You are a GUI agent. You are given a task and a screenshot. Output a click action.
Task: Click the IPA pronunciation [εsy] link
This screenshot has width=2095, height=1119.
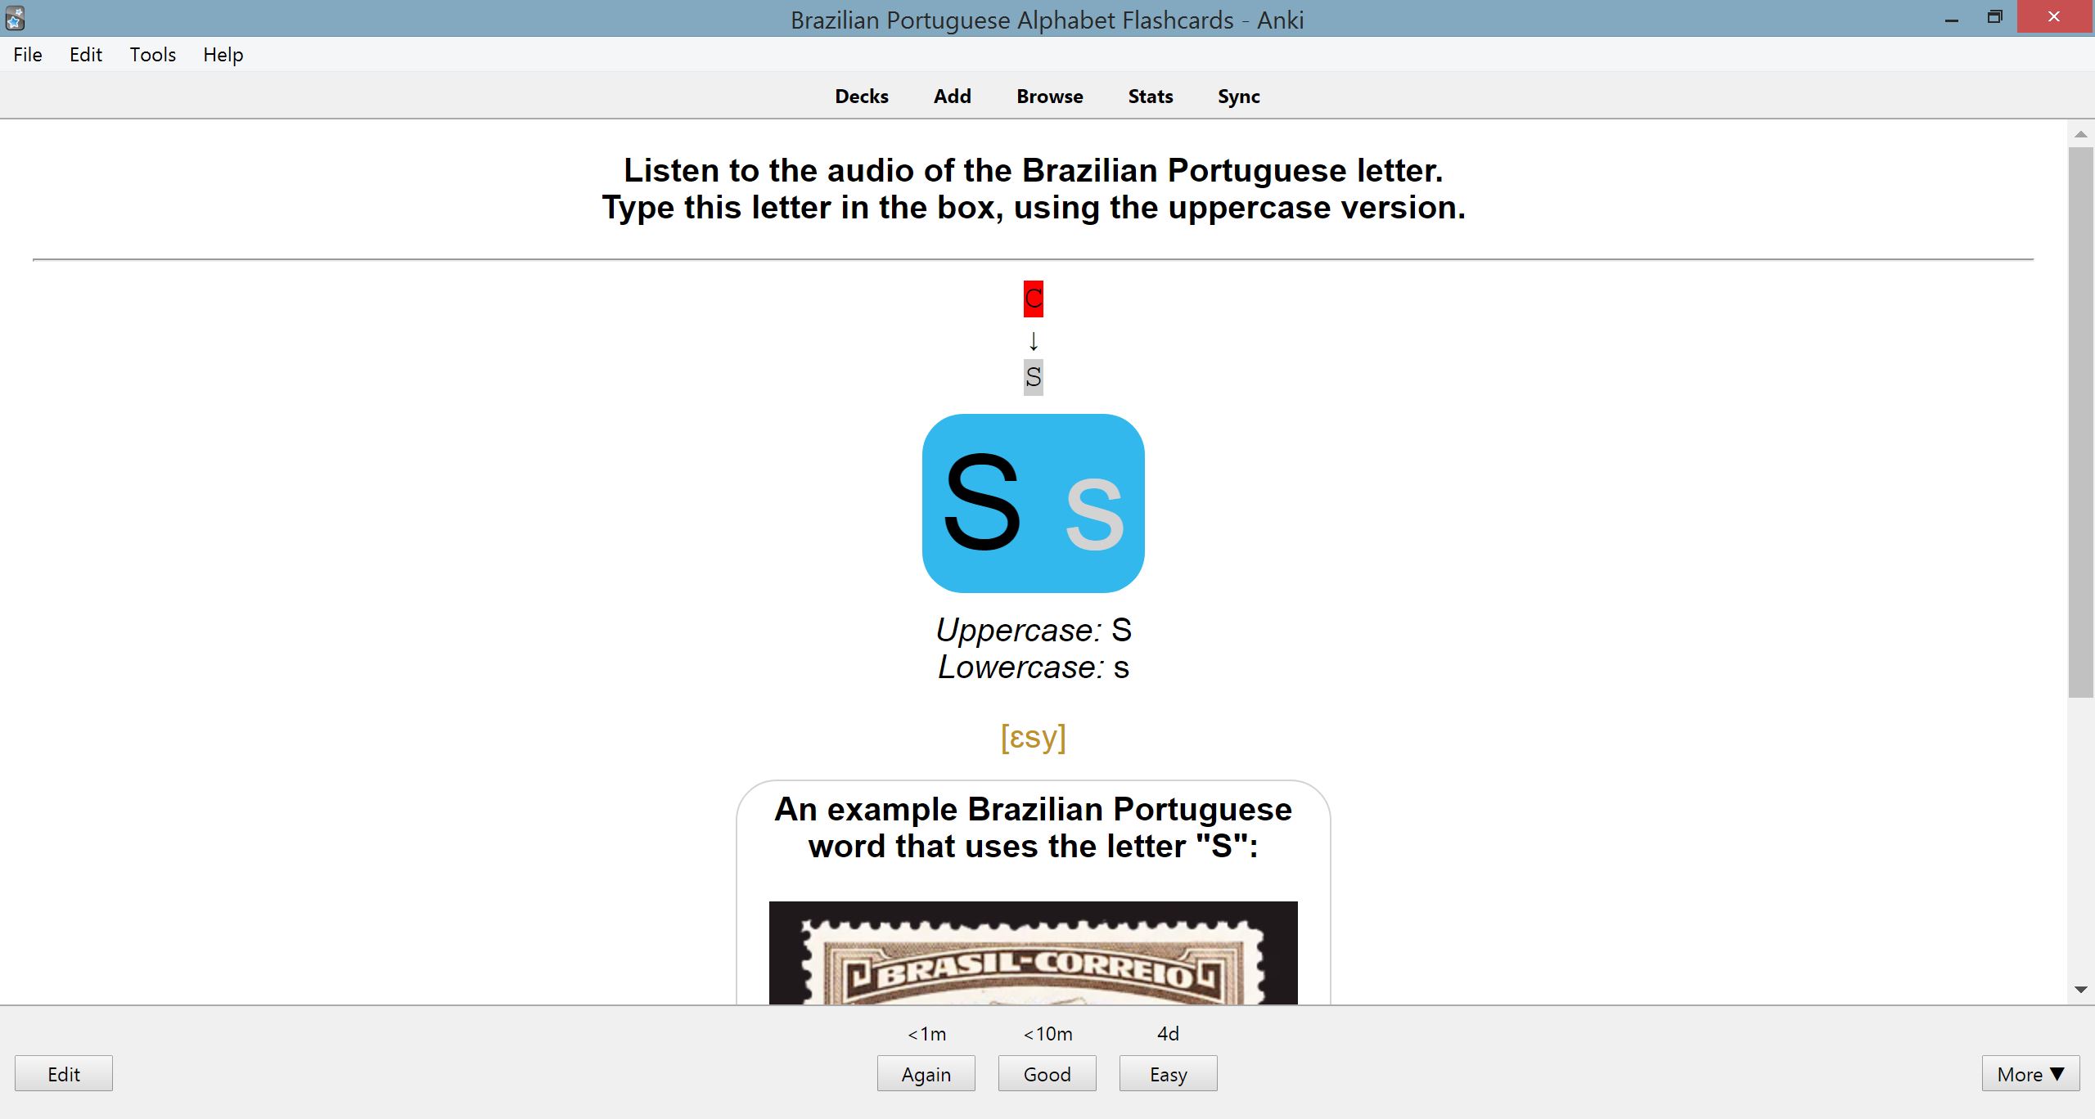tap(1035, 735)
